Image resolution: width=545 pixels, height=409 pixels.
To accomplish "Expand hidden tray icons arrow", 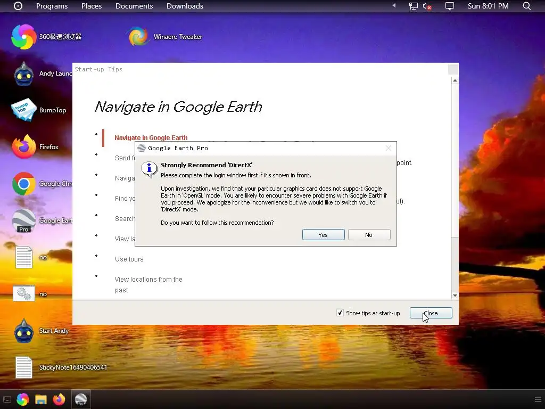I will (x=394, y=5).
